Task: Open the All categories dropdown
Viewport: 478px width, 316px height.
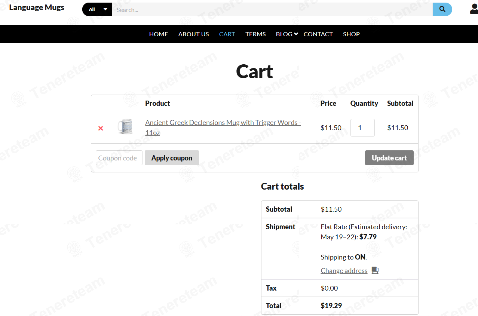Action: 97,9
